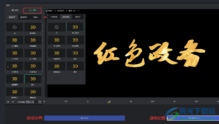Select the highlighted middle tab in the overlay panel
The height and width of the screenshot is (124, 219).
(x=66, y=17)
